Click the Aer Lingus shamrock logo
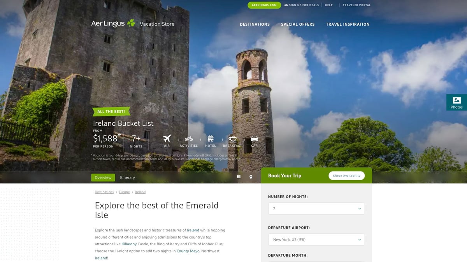This screenshot has width=467, height=262. tap(131, 23)
